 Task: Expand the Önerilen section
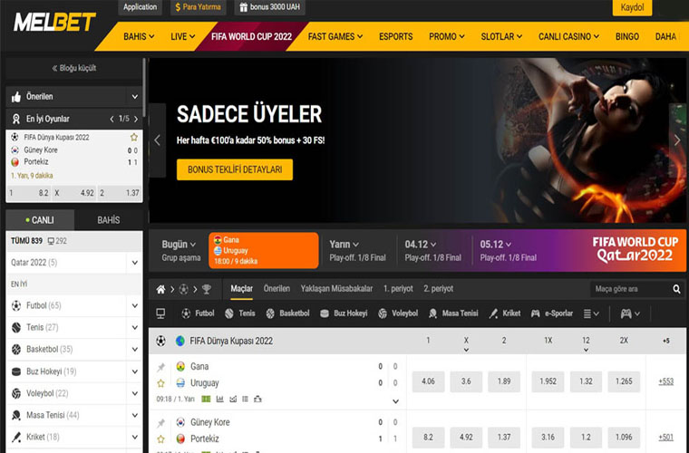(x=135, y=97)
